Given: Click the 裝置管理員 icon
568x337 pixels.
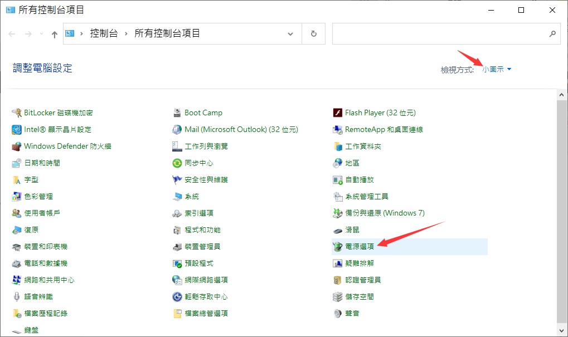Looking at the screenshot, I should coord(177,247).
